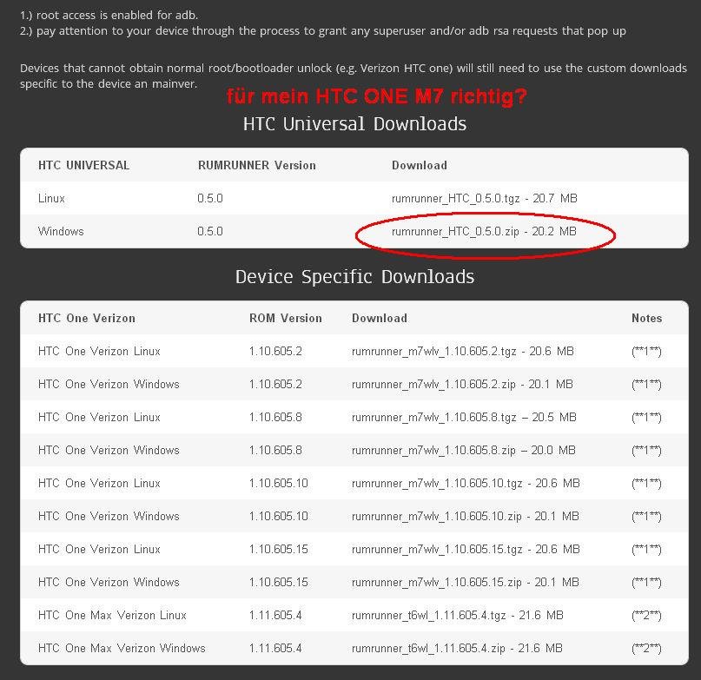
Task: Click note (**2**) in the HTC One Max Linux row
Action: coord(646,616)
